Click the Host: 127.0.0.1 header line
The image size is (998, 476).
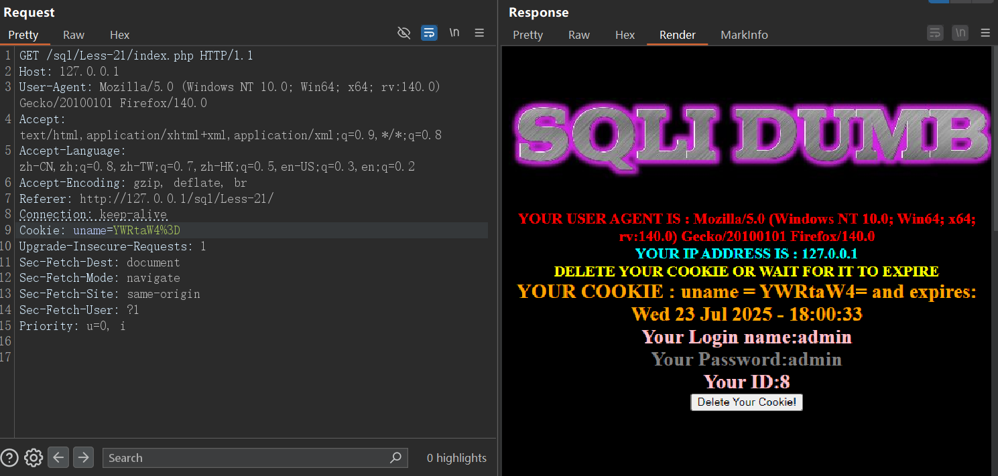(x=69, y=72)
